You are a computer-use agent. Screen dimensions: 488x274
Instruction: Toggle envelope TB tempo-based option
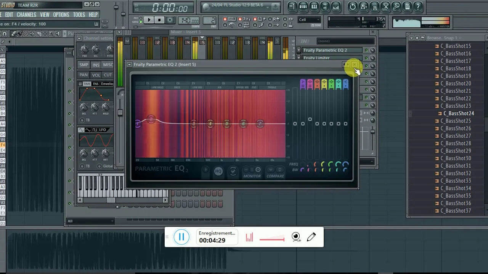tap(82, 120)
